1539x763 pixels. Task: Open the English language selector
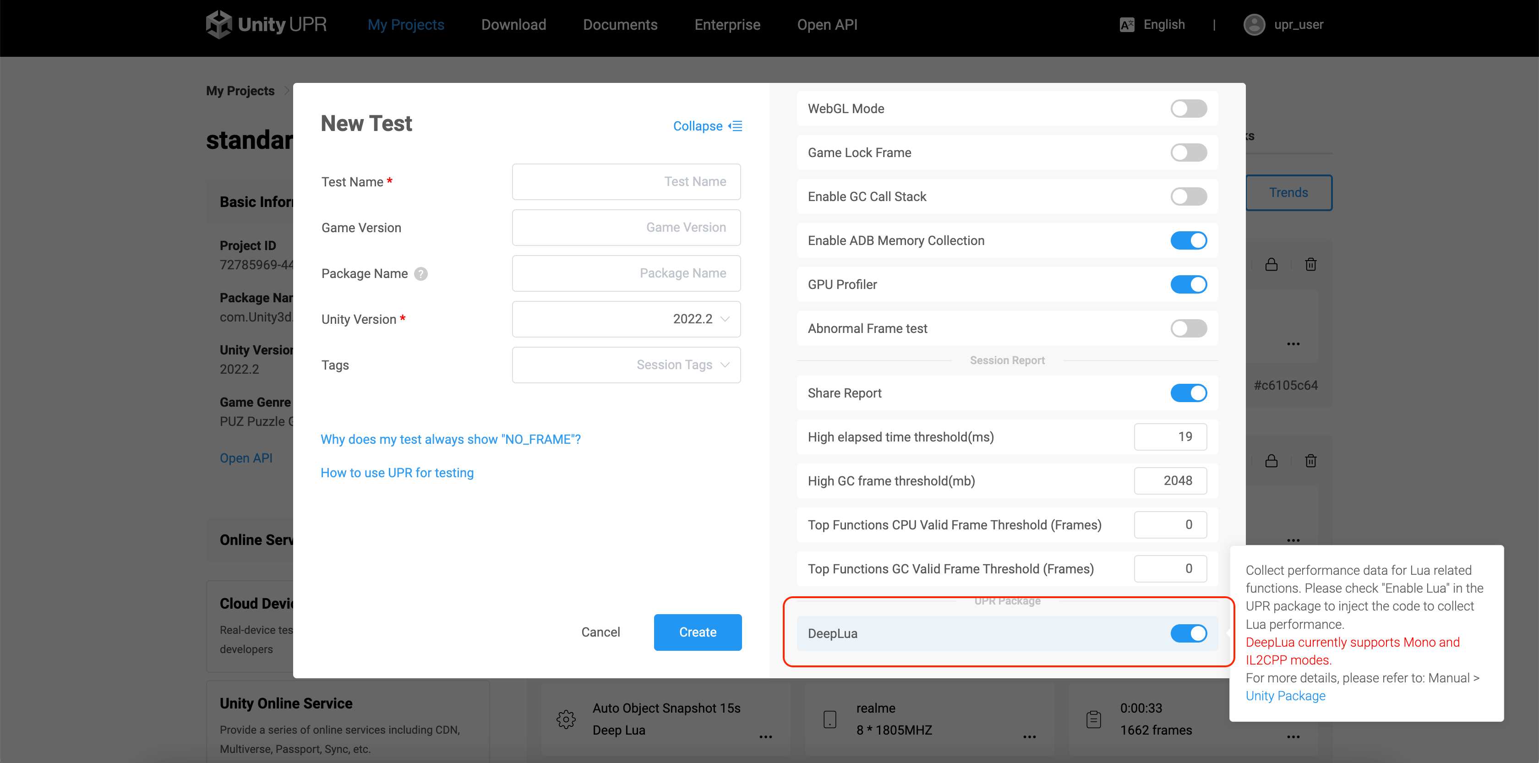1163,24
